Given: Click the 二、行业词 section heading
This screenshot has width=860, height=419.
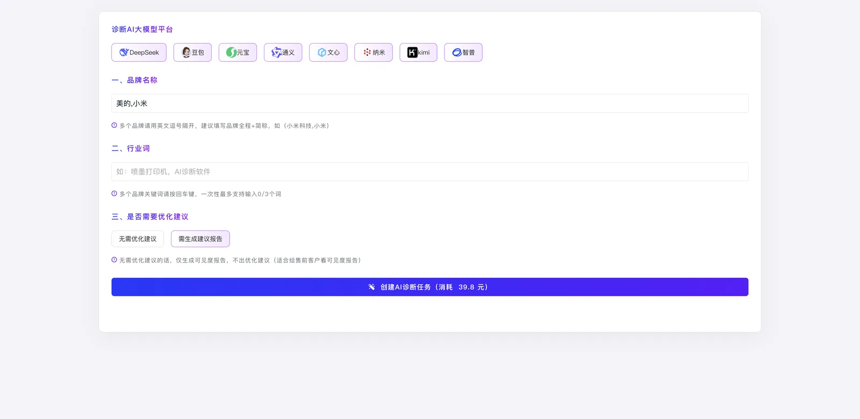Looking at the screenshot, I should [x=131, y=148].
